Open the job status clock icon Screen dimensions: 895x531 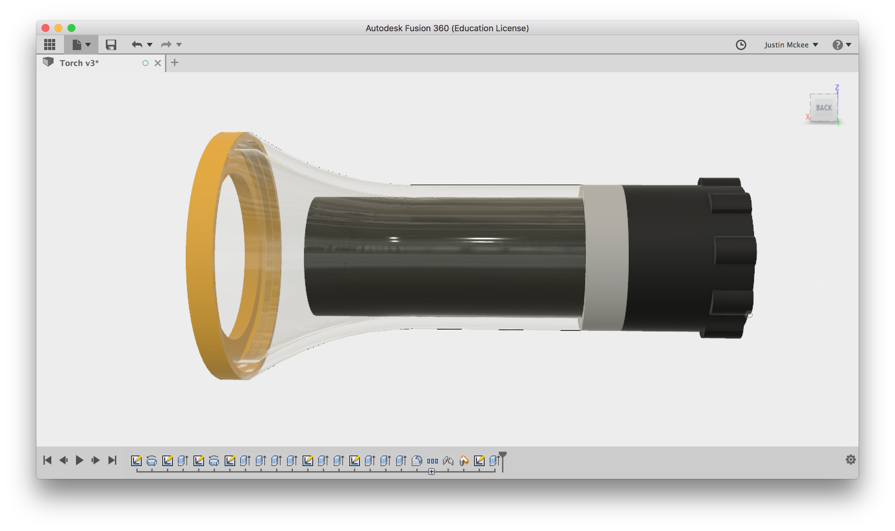(740, 45)
